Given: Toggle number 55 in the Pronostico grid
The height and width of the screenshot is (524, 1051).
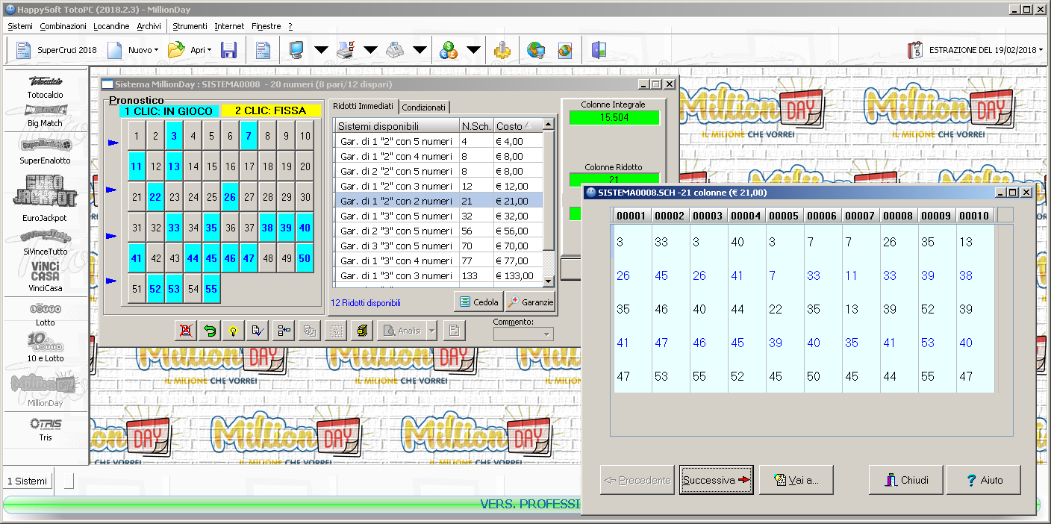Looking at the screenshot, I should pyautogui.click(x=212, y=290).
